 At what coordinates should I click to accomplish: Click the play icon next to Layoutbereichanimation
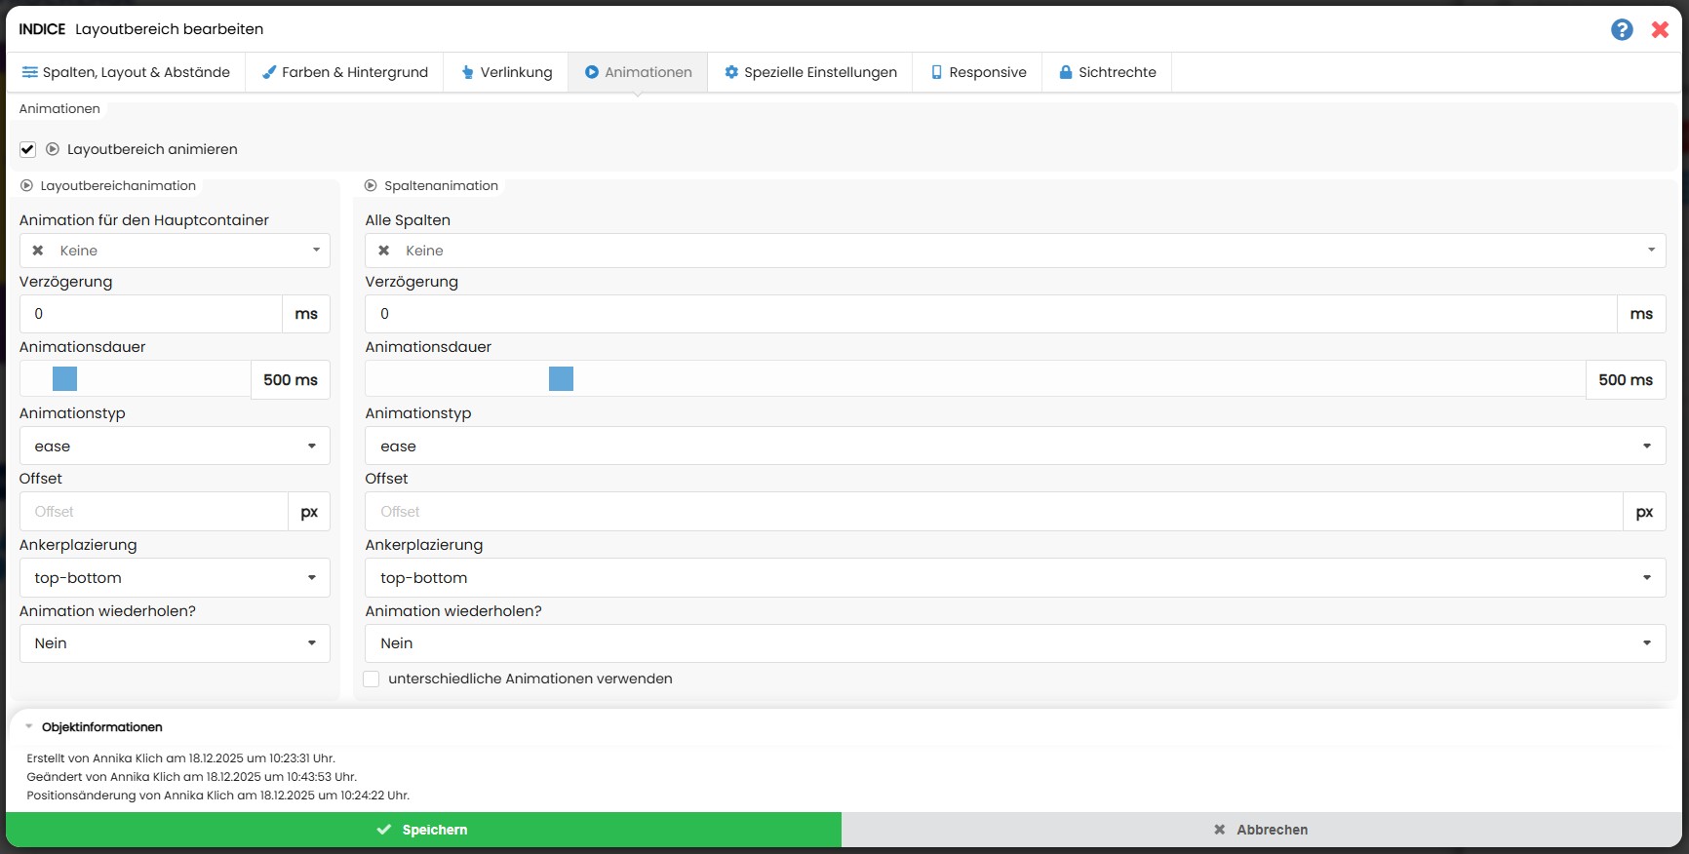[x=26, y=185]
